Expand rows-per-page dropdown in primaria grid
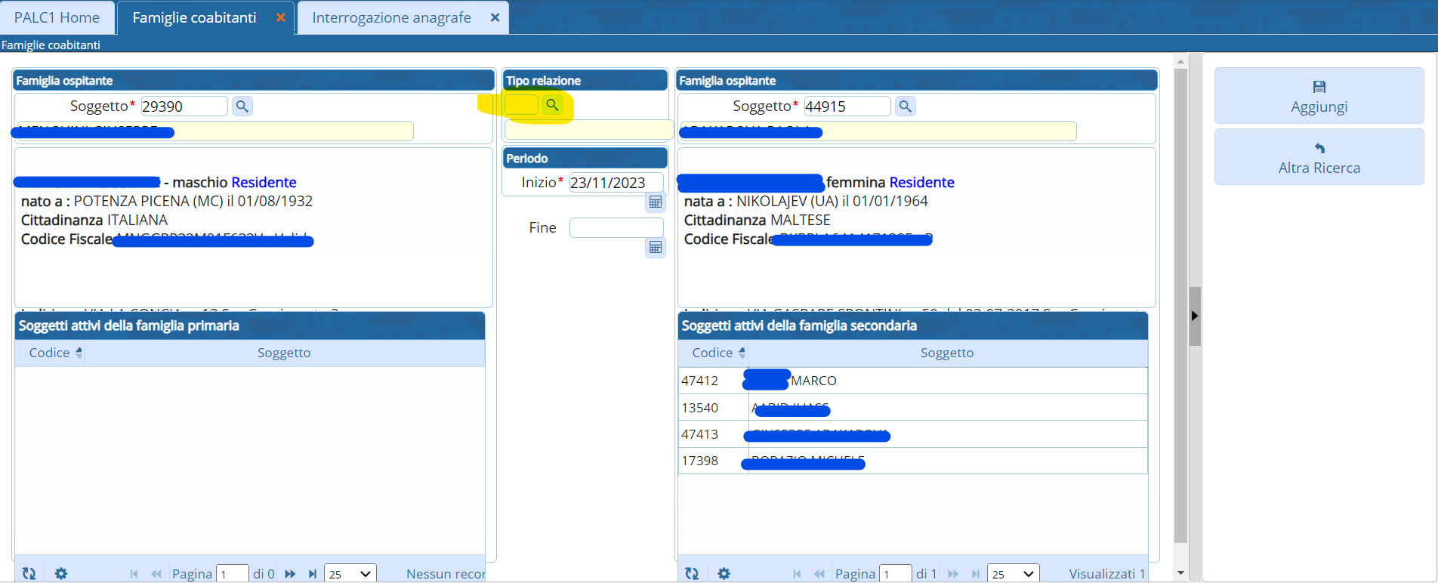The width and height of the screenshot is (1438, 583). click(x=350, y=574)
